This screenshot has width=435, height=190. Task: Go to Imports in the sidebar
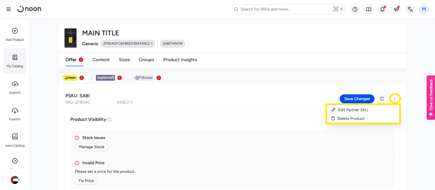point(15,88)
